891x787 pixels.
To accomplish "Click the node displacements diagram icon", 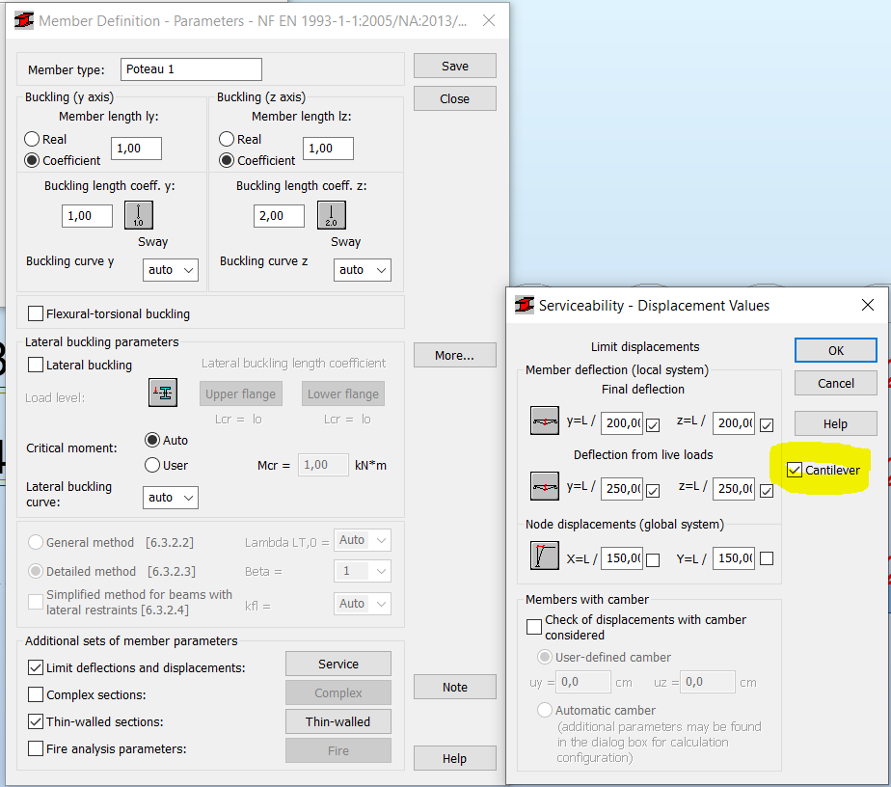I will click(x=545, y=556).
